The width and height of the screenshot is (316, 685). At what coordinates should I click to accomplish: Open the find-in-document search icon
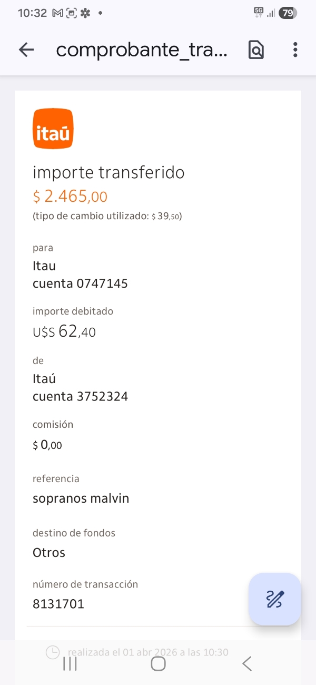256,50
